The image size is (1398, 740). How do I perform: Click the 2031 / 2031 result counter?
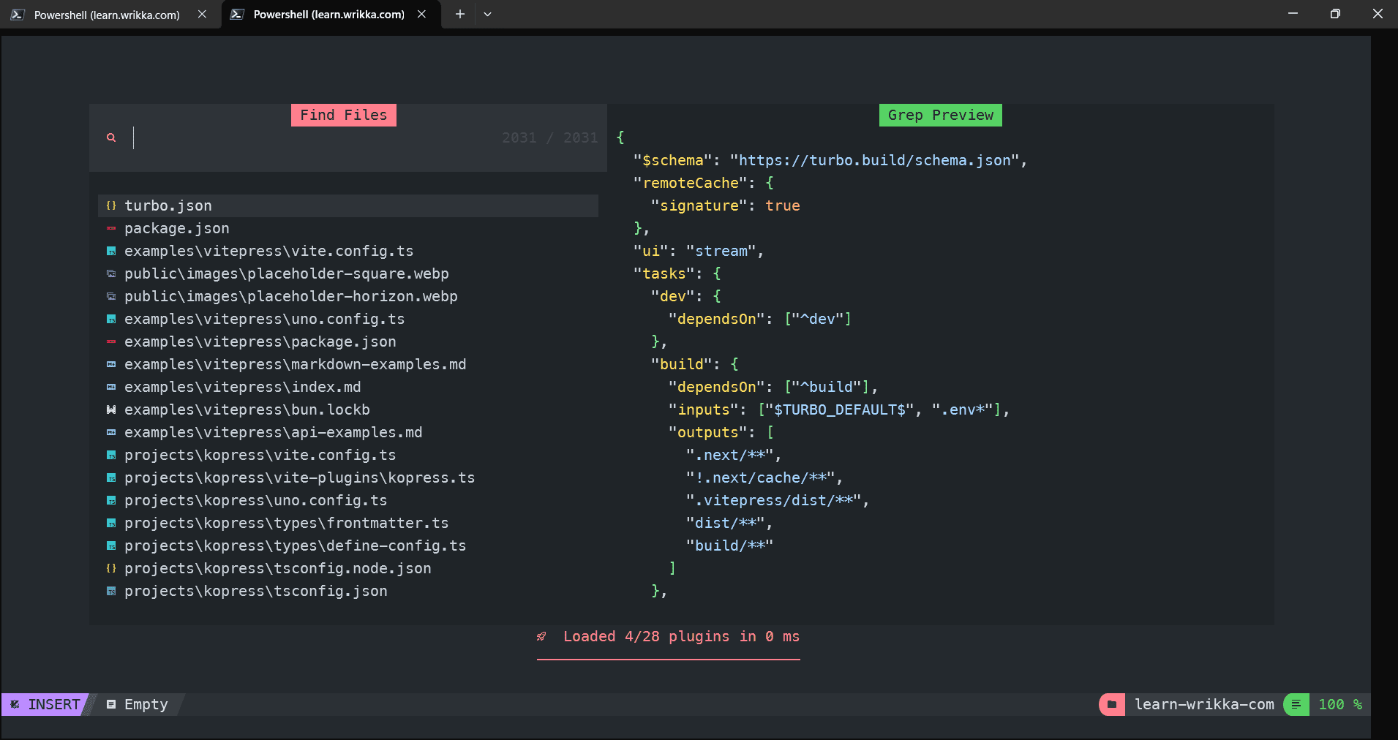[550, 137]
